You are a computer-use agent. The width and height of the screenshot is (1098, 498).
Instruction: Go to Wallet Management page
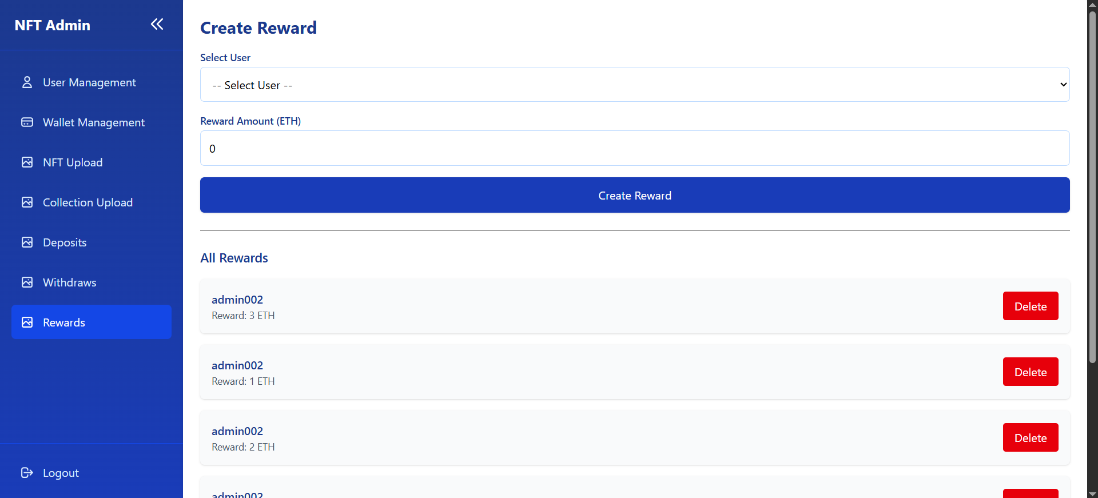point(94,122)
